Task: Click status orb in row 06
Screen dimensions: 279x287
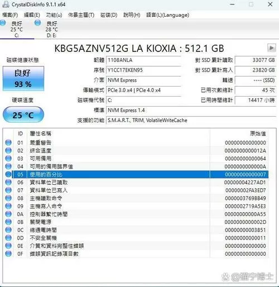Action: click(x=8, y=182)
